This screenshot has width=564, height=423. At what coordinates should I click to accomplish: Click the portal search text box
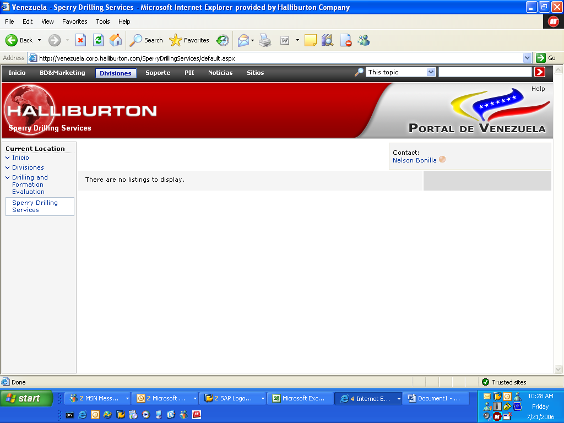(x=485, y=72)
